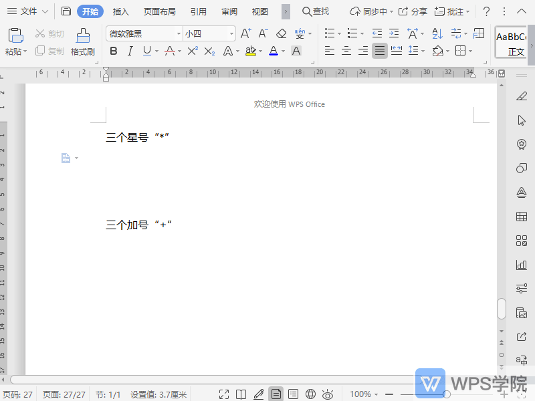The height and width of the screenshot is (401, 535).
Task: Open the font name dropdown
Action: (179, 33)
